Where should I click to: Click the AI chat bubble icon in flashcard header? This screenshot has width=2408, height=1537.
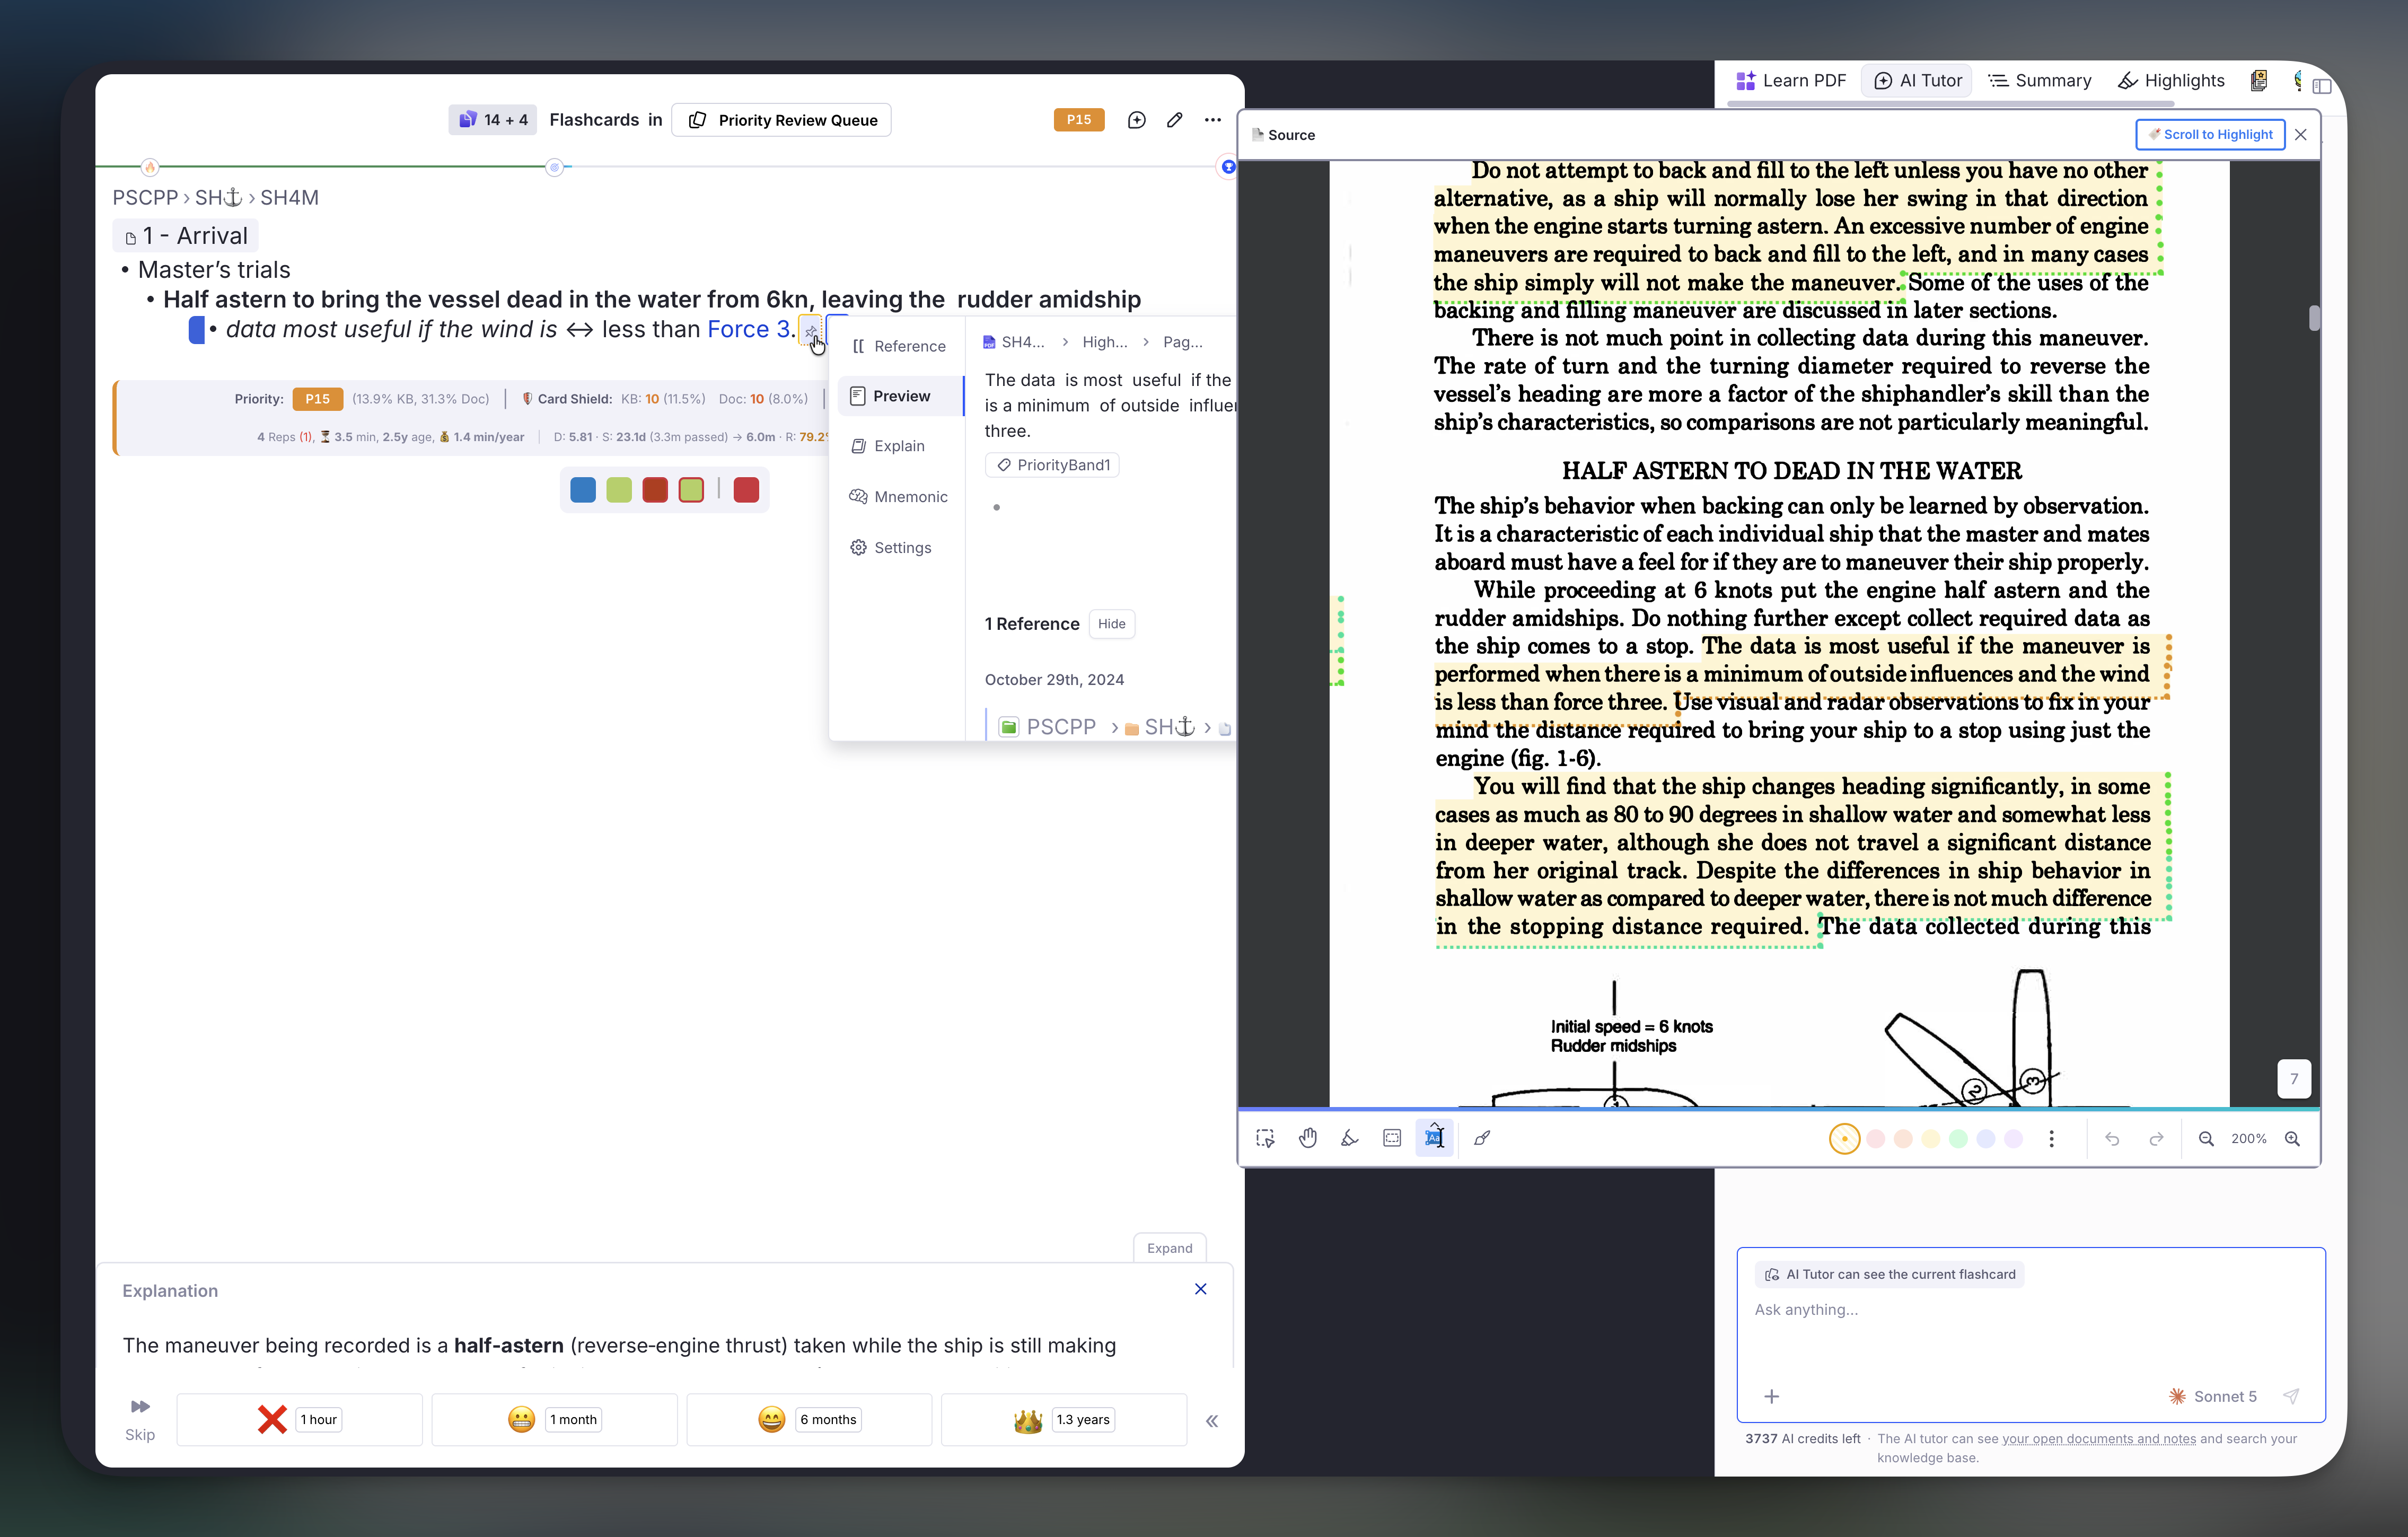1137,120
